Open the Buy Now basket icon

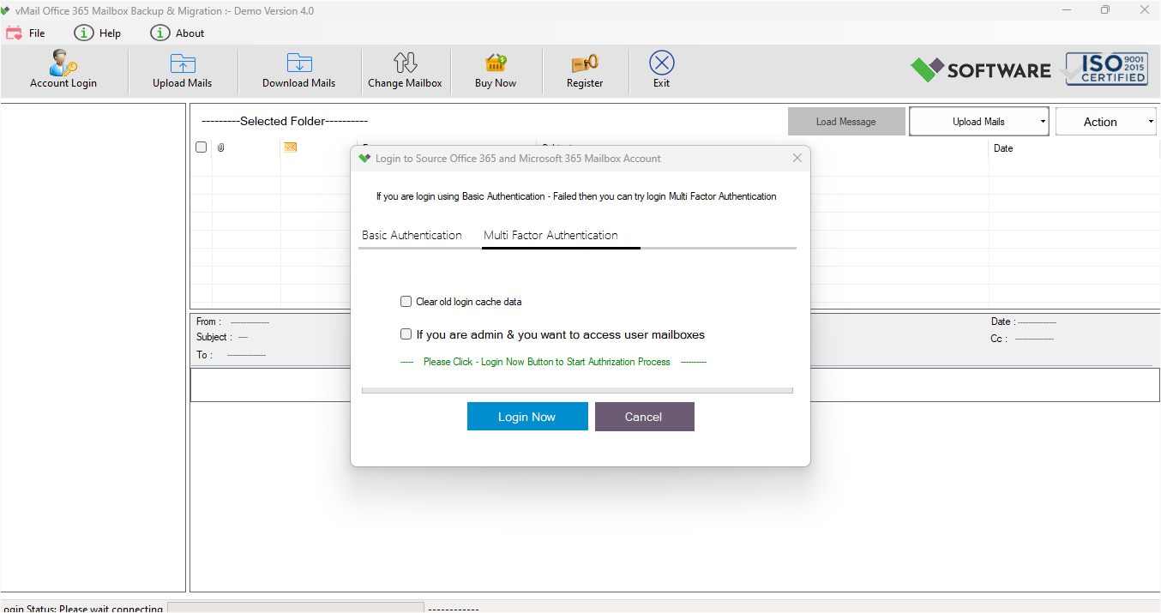[x=496, y=63]
